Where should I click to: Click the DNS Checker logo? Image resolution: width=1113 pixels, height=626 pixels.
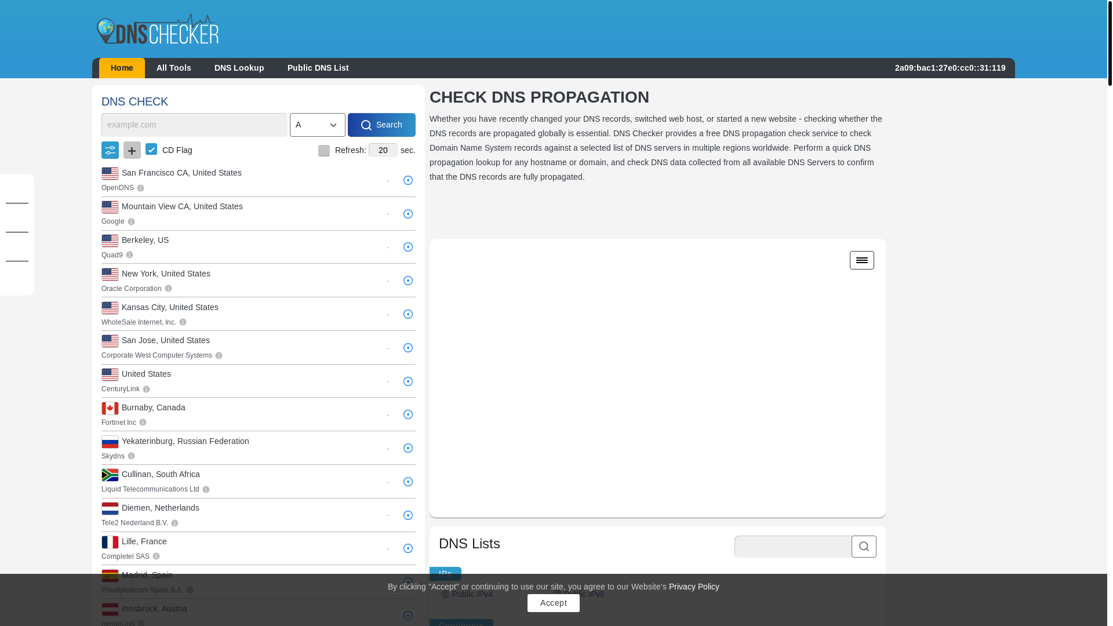point(158,29)
